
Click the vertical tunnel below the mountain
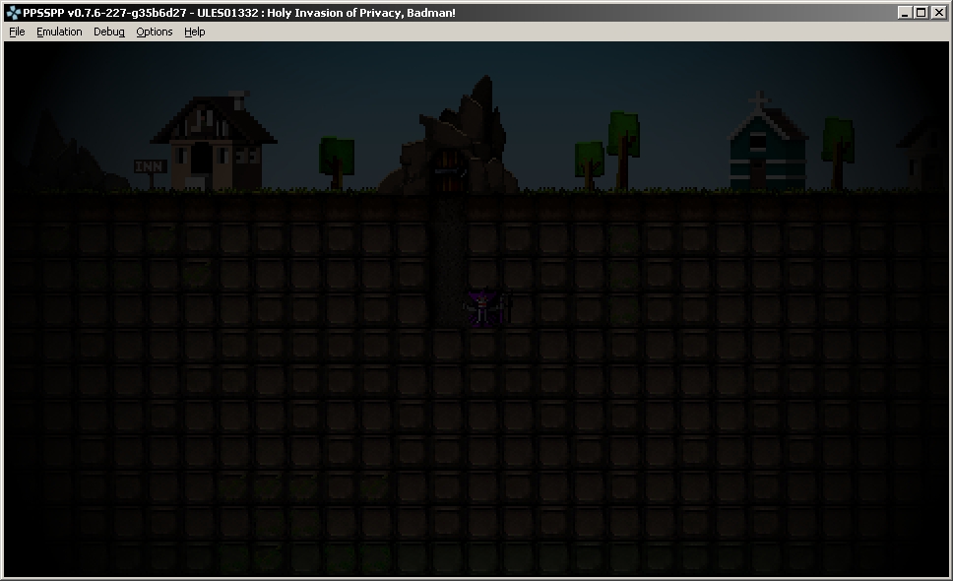click(x=446, y=256)
